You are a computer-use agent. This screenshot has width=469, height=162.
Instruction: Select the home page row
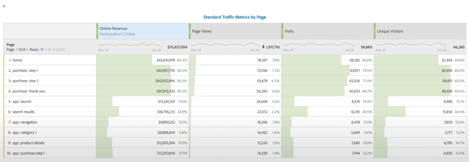[x=17, y=60]
